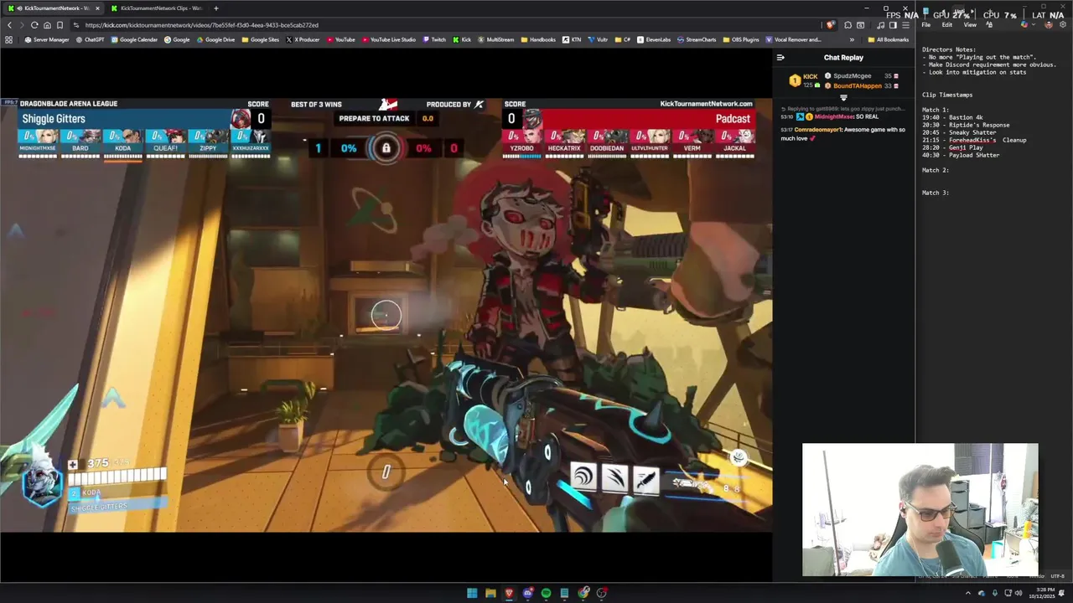The height and width of the screenshot is (603, 1073).
Task: Click the "28:20 - Genji Play" note line
Action: (x=952, y=147)
